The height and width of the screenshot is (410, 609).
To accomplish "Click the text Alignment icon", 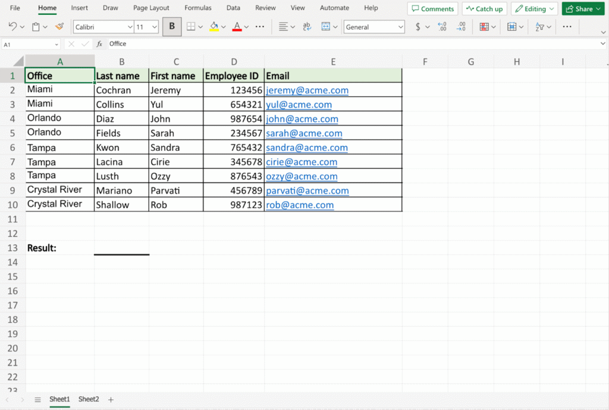I will coord(284,26).
